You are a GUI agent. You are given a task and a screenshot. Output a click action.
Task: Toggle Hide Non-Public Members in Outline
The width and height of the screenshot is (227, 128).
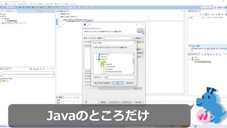(x=214, y=54)
